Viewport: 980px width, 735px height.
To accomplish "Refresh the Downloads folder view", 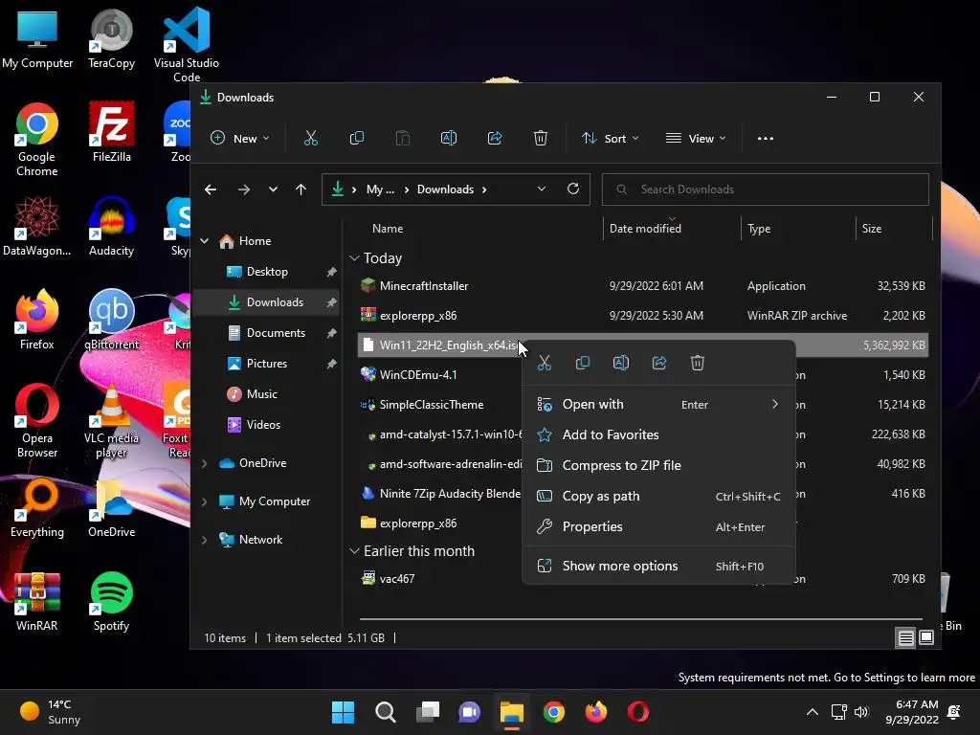I will point(573,189).
